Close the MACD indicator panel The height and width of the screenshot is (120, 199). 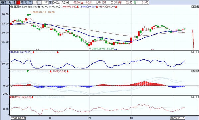pyautogui.click(x=197, y=71)
